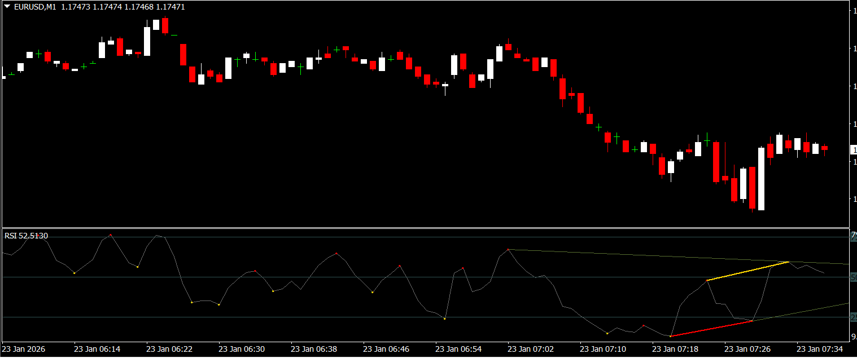
Task: Click the 23 Jan 06:54 time label
Action: 458,350
